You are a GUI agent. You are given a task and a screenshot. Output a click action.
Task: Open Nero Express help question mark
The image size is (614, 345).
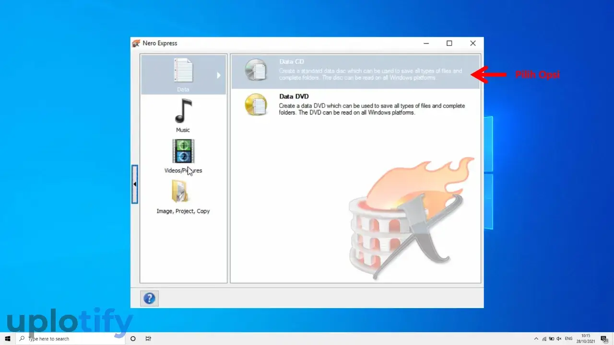click(149, 299)
